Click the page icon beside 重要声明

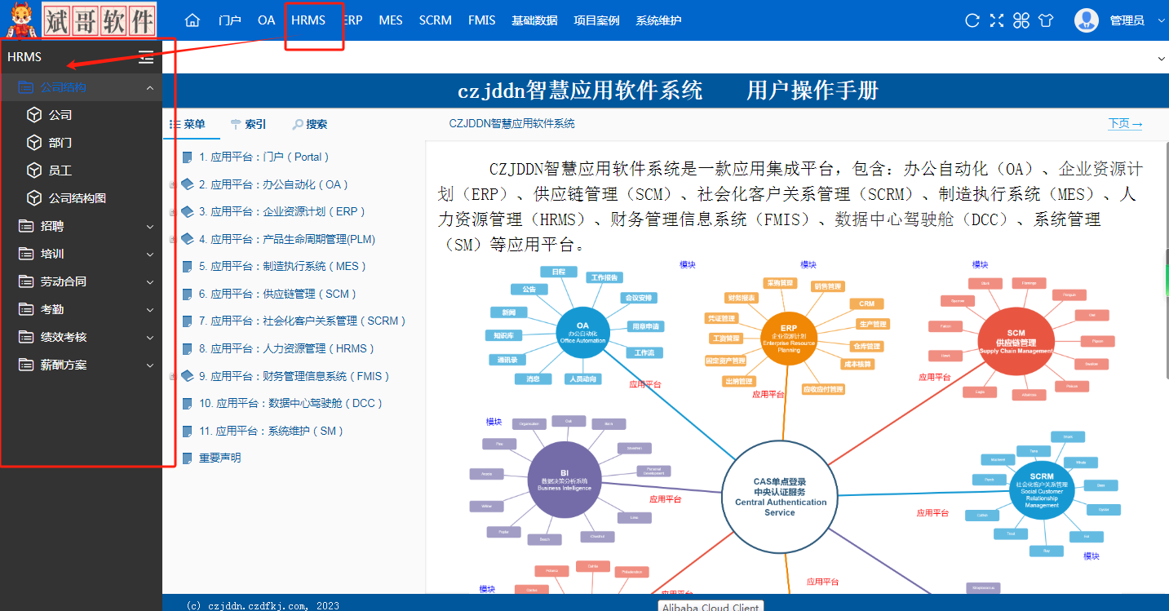click(x=188, y=458)
